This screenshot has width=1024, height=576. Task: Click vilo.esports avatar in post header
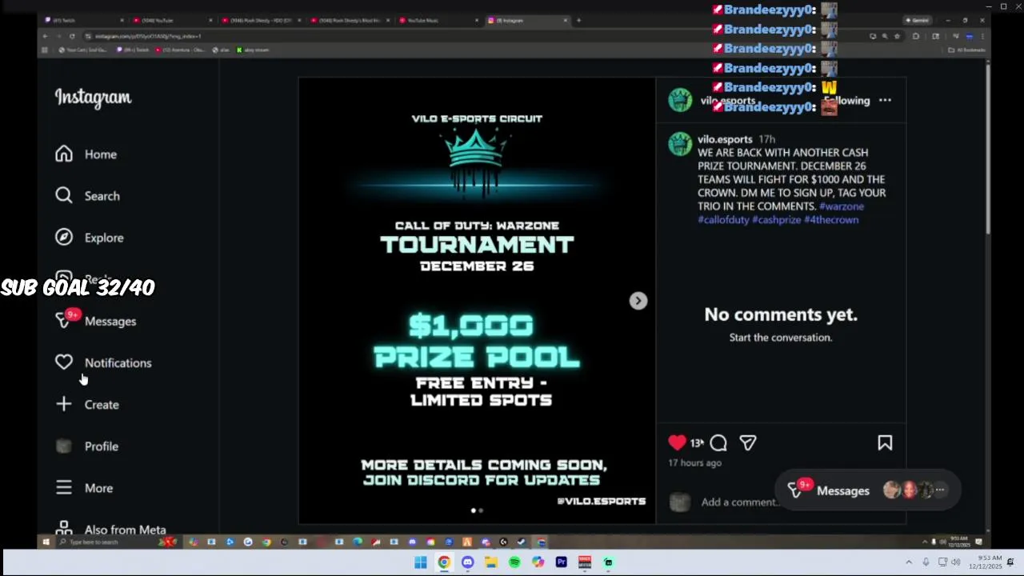[680, 101]
